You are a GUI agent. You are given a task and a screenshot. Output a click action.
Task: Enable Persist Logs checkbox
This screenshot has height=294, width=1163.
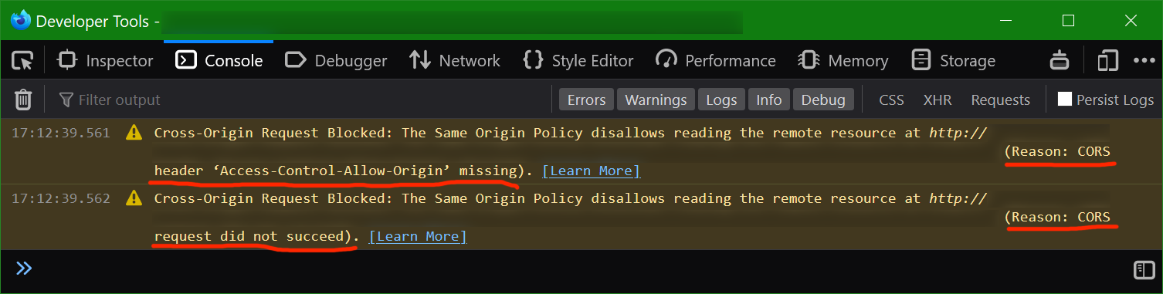(x=1065, y=99)
